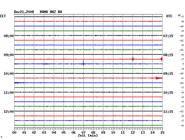Viewport: 185px width, 140px height.
Task: Select the DC value -9
Action: pyautogui.click(x=182, y=69)
